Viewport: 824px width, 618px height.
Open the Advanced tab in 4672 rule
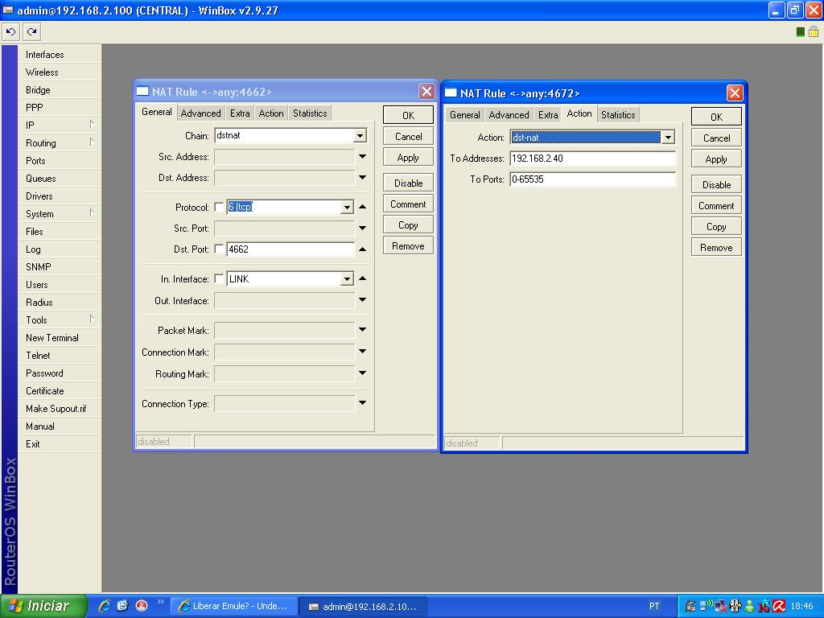(x=509, y=114)
